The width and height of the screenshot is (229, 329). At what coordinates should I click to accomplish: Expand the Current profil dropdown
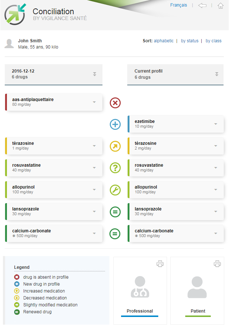coord(217,74)
